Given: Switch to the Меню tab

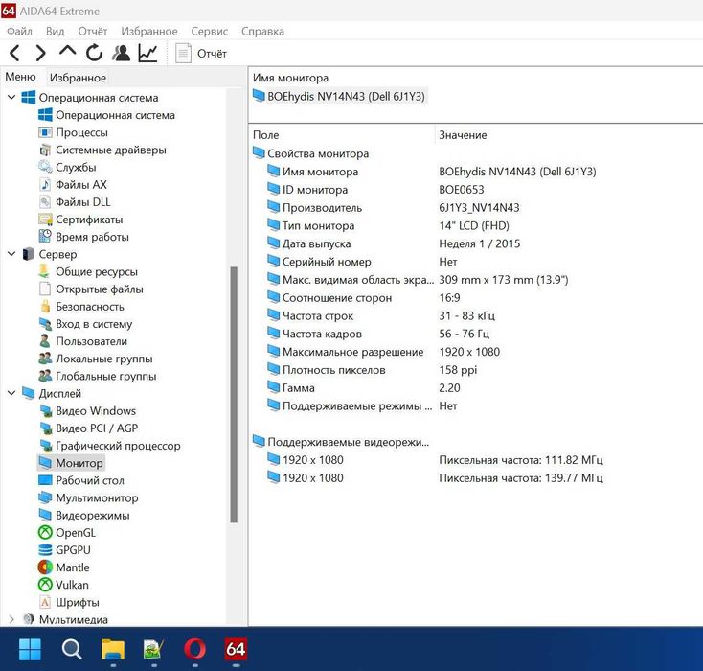Looking at the screenshot, I should click(x=21, y=77).
